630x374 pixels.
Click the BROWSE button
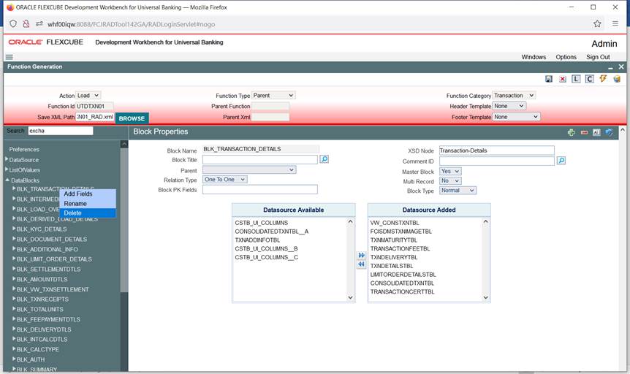click(x=132, y=118)
